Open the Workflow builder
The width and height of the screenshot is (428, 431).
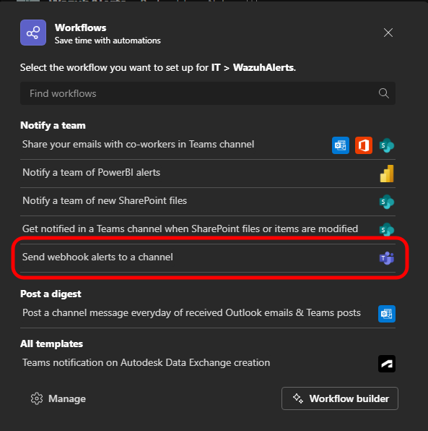tap(340, 398)
